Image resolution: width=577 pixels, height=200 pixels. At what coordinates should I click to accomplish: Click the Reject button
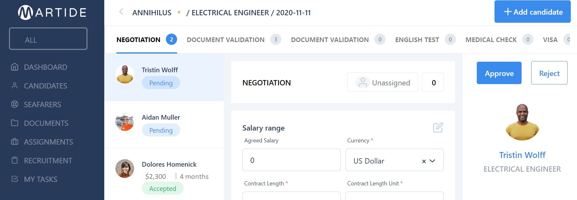pyautogui.click(x=549, y=73)
